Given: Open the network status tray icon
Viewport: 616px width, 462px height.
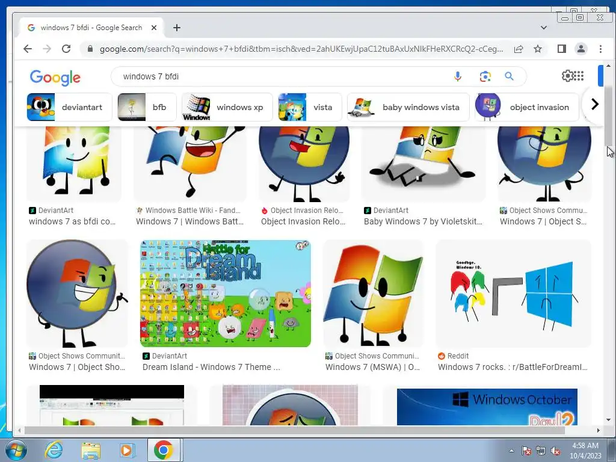Looking at the screenshot, I should coord(541,451).
